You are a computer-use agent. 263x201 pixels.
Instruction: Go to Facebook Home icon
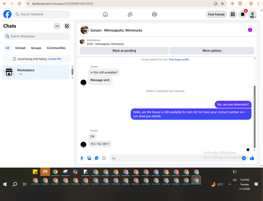point(105,14)
